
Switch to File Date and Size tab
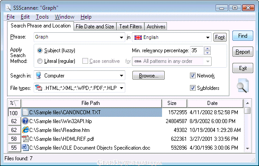pos(95,27)
